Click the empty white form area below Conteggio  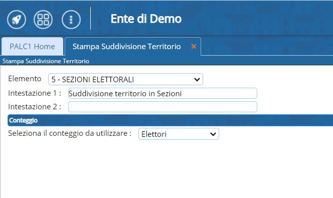click(x=166, y=170)
